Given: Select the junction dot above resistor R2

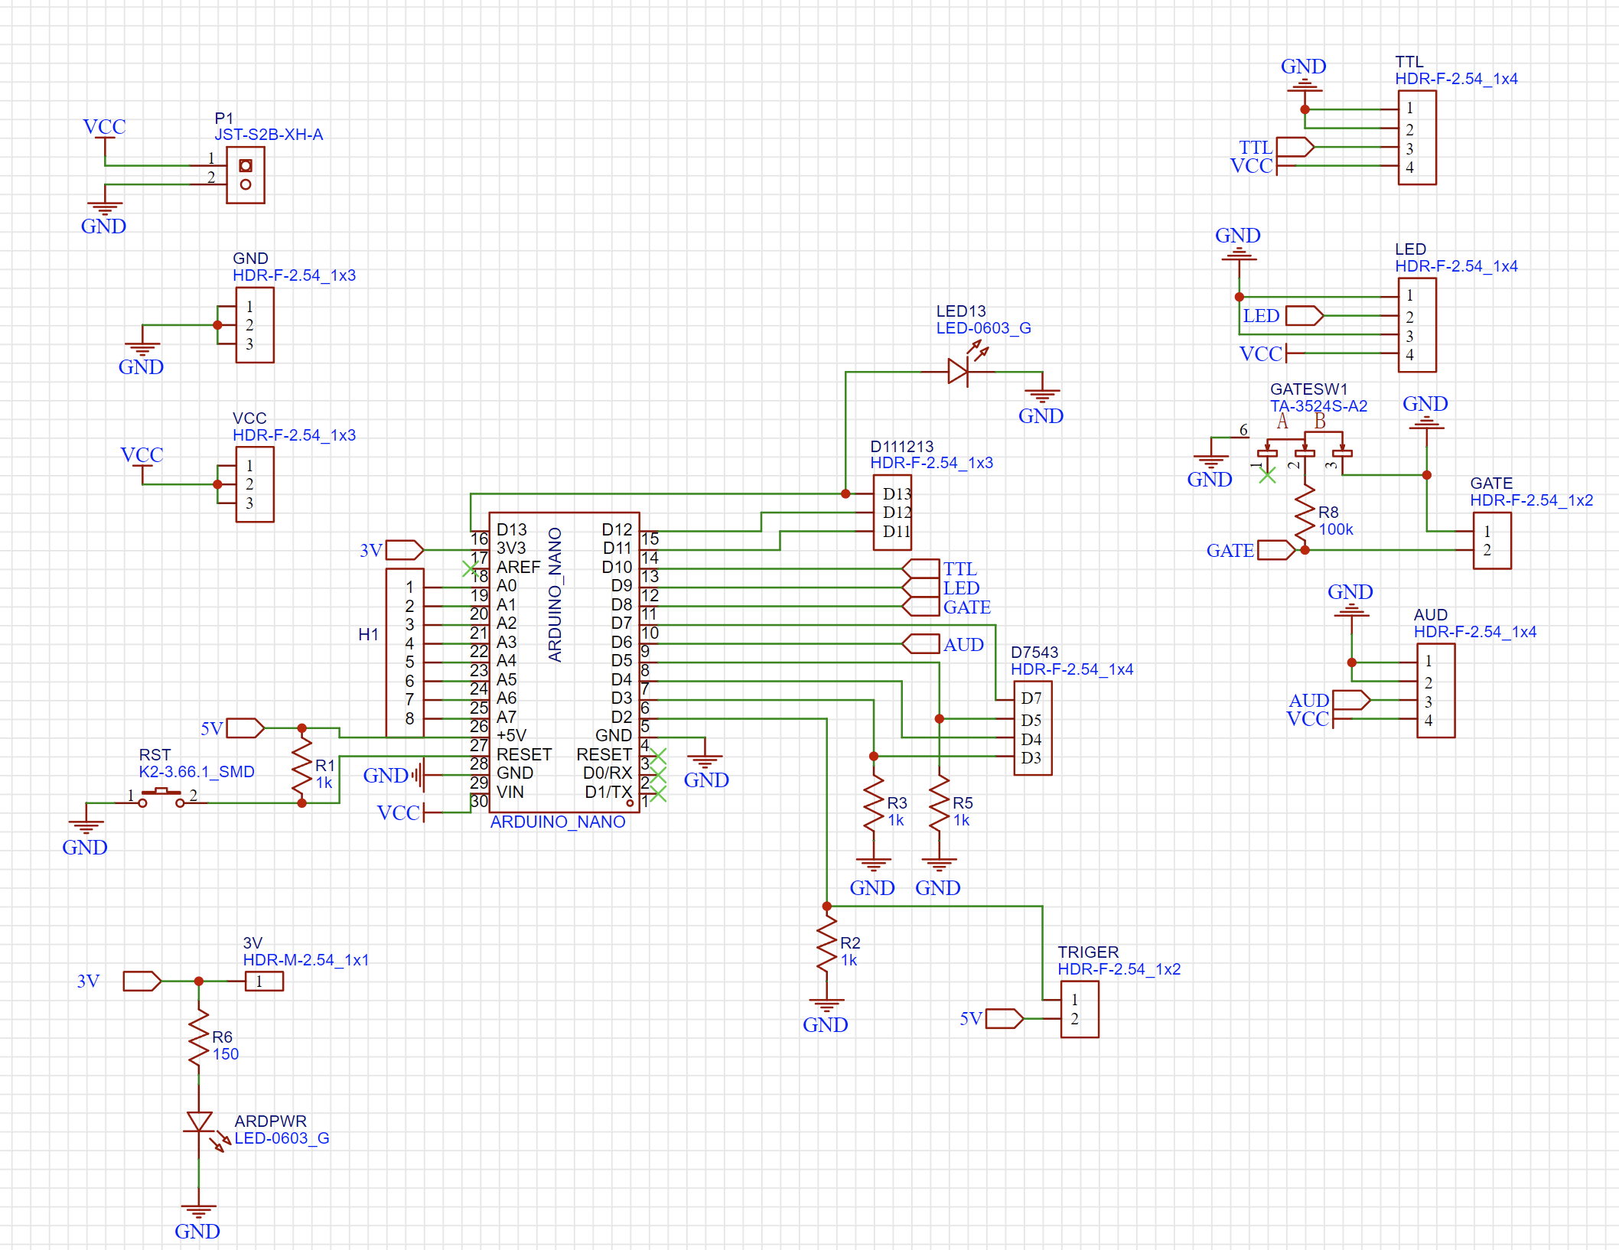Looking at the screenshot, I should tap(827, 905).
